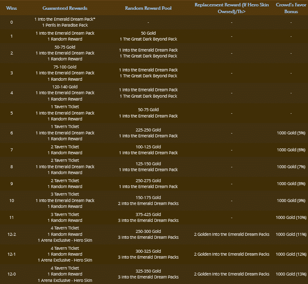This screenshot has height=284, width=308.
Task: Select the 12-0 wins row label
Action: (x=11, y=274)
